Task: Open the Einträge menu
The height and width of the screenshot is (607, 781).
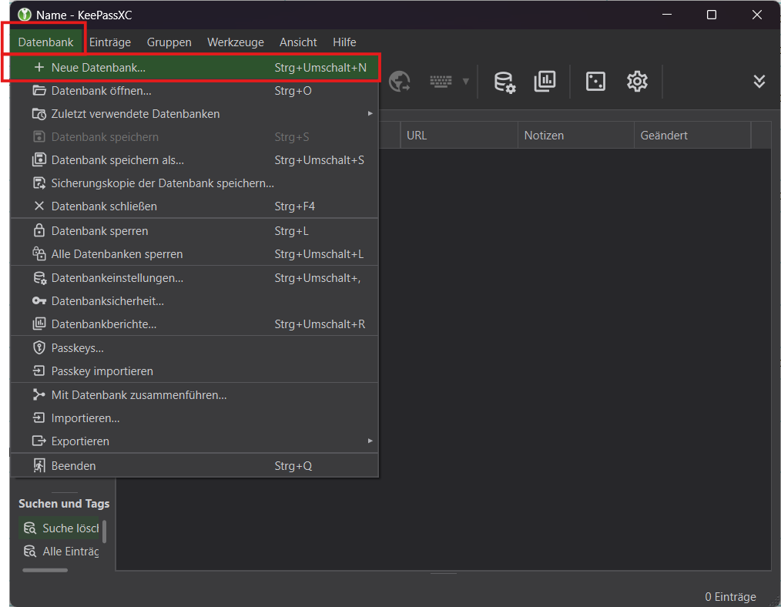Action: point(109,42)
